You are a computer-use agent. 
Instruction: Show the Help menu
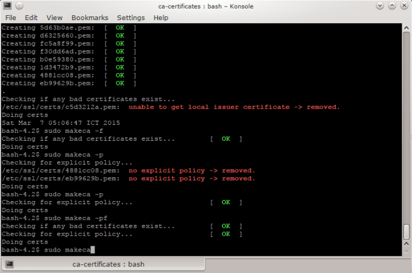tap(161, 18)
